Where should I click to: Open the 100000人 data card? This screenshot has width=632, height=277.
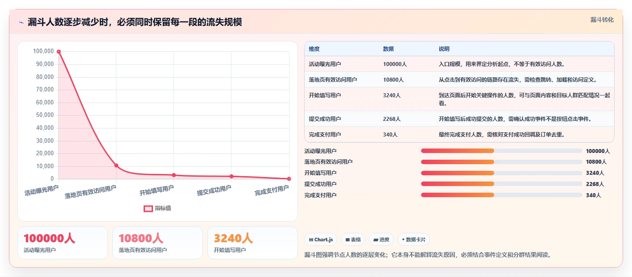point(62,243)
